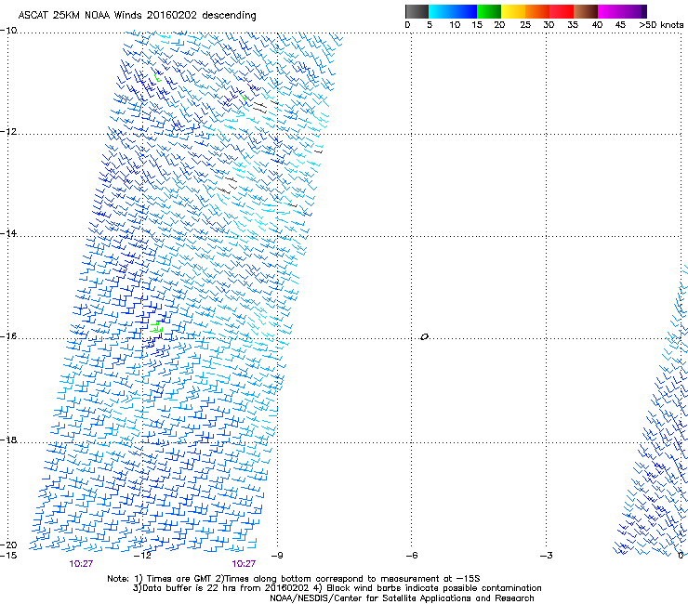Select the green 15-20 knots legend swatch
Screen dimensions: 688x604
point(489,11)
